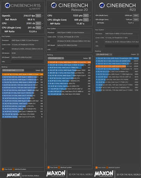
Task: Click the MAXON logo under Cinebench R20
Action: click(x=56, y=173)
